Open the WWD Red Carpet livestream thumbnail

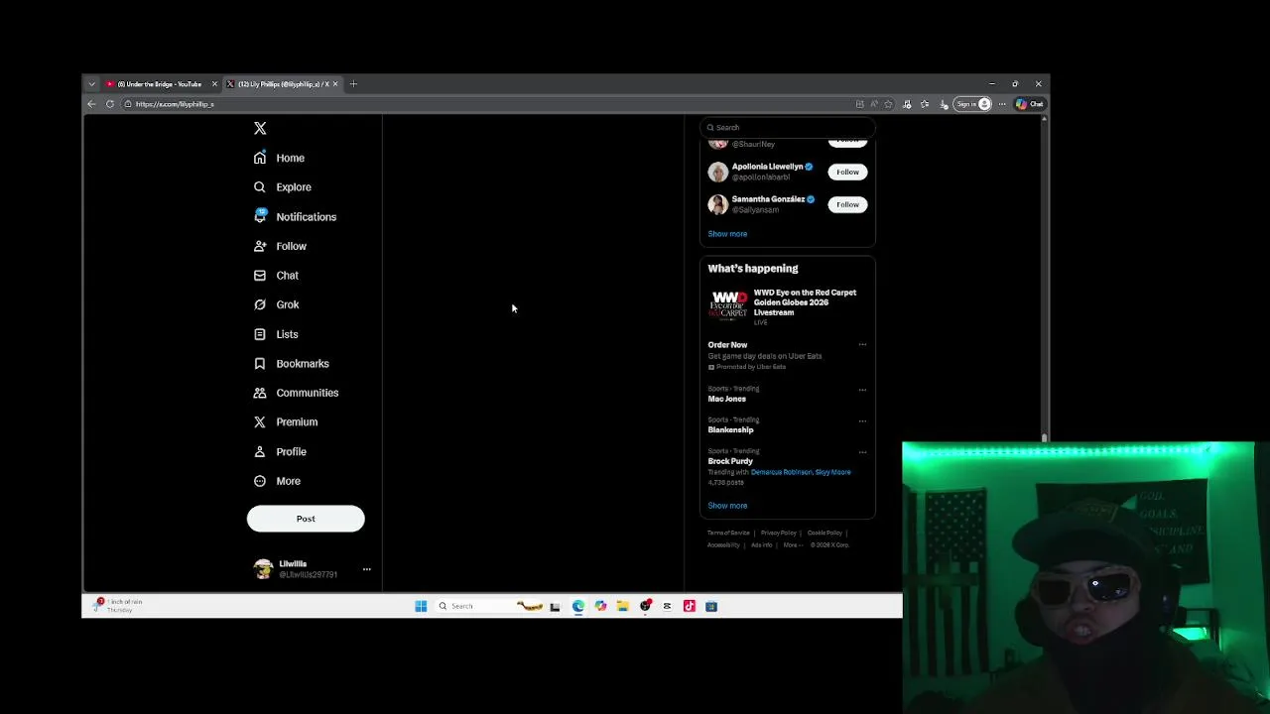[x=728, y=304]
